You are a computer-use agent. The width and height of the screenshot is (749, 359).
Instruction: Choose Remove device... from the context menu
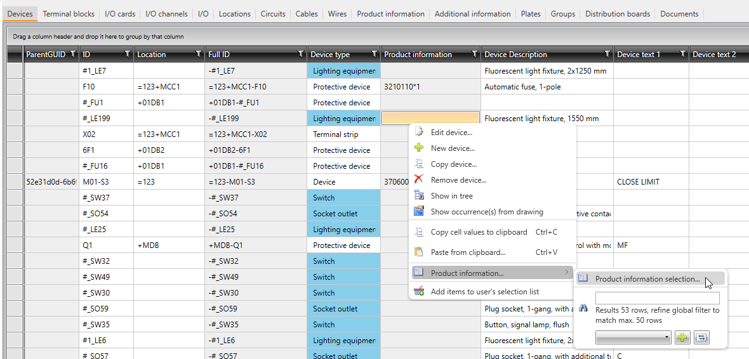pos(458,180)
